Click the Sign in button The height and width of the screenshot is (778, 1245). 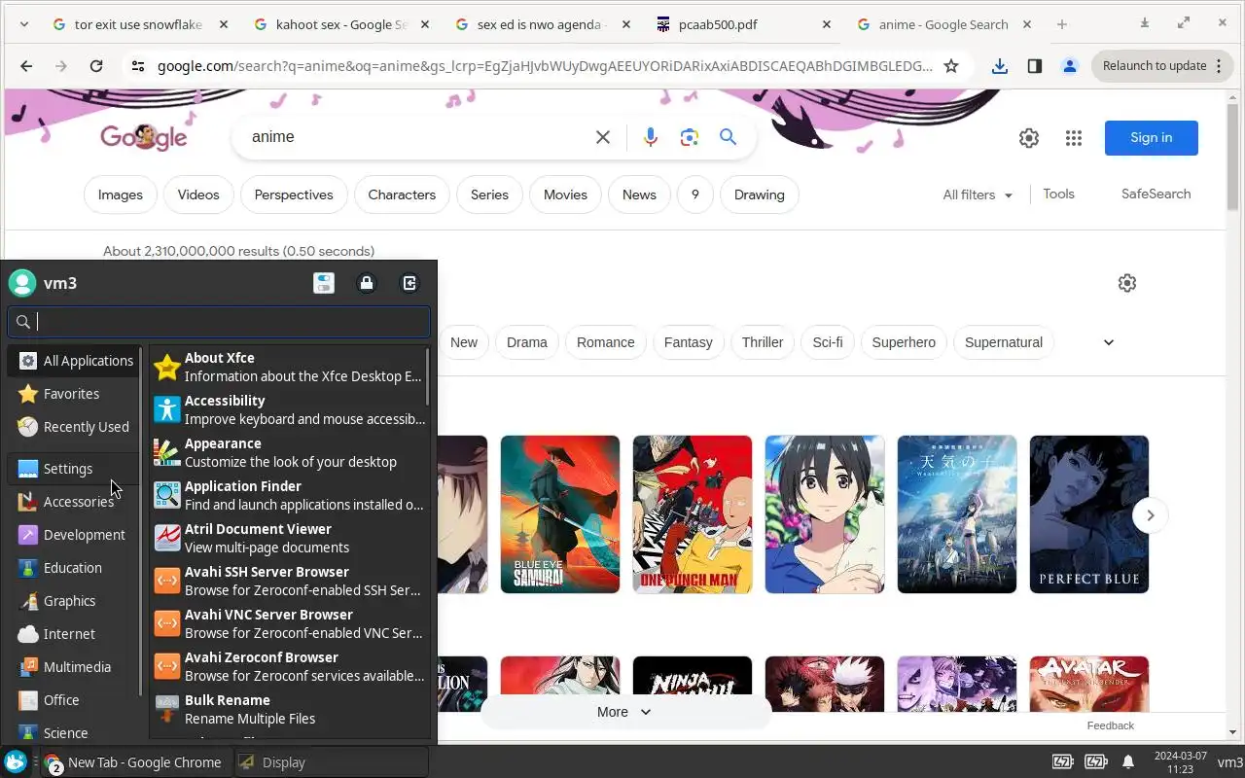point(1152,138)
